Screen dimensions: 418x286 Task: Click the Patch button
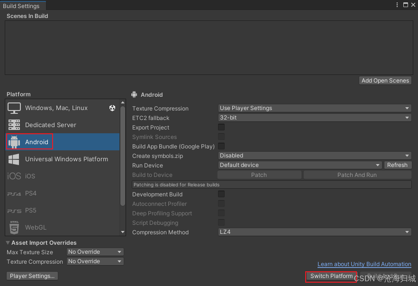point(259,175)
